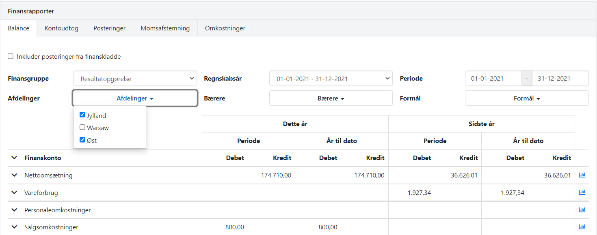Image resolution: width=597 pixels, height=235 pixels.
Task: Uncheck the Øst department checkbox
Action: pos(82,140)
